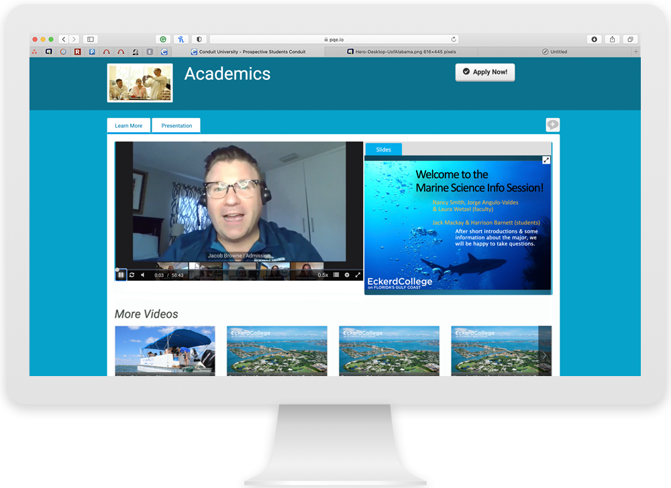
Task: Click the Grammarly extension icon
Action: 163,40
